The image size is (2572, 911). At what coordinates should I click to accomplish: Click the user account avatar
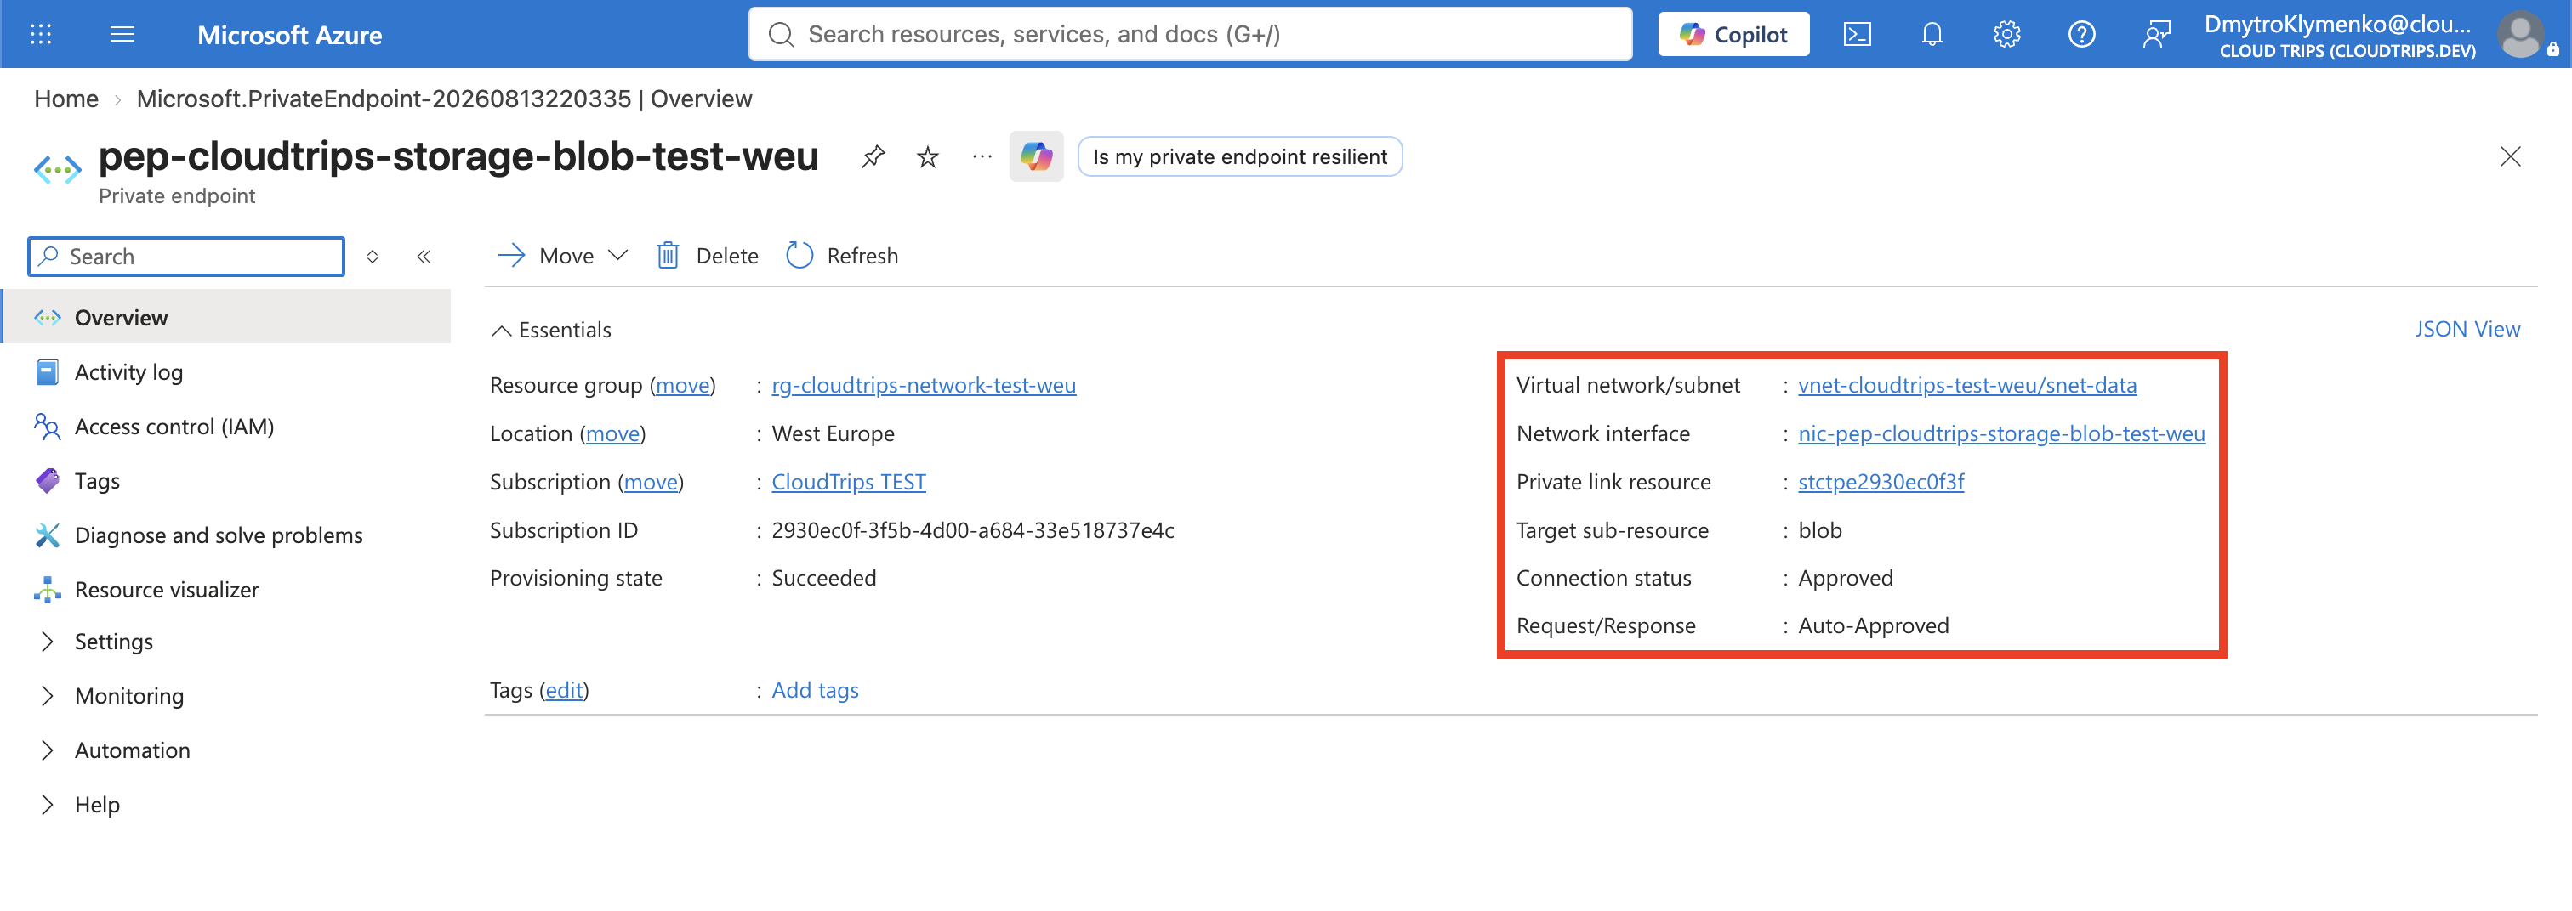click(2520, 35)
